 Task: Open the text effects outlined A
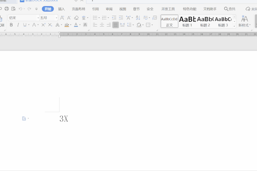click(58, 25)
